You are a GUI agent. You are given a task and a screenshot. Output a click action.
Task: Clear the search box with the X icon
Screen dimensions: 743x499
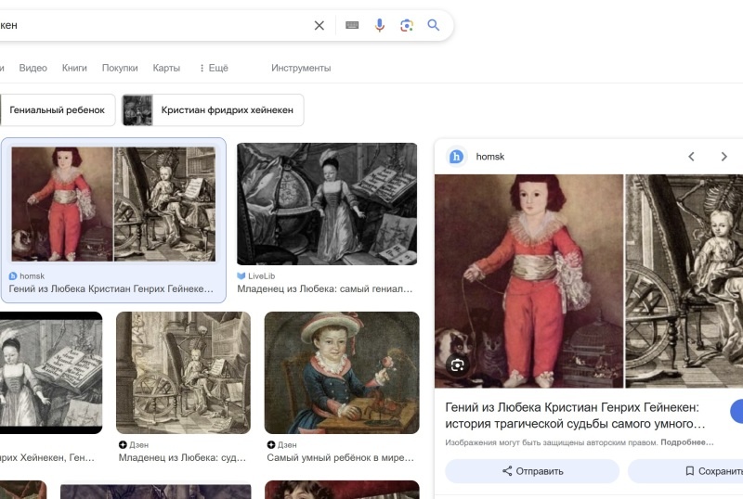point(319,25)
